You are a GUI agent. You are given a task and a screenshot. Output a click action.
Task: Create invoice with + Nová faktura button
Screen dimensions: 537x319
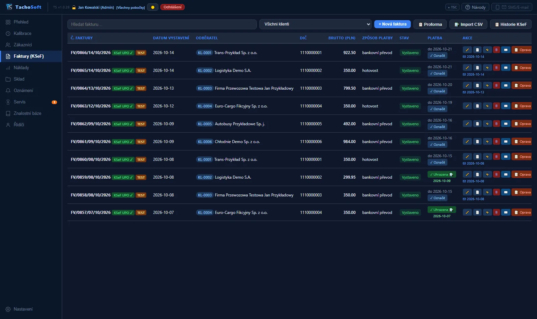(392, 24)
